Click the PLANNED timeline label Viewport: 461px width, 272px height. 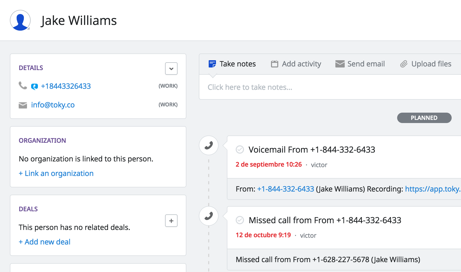424,118
